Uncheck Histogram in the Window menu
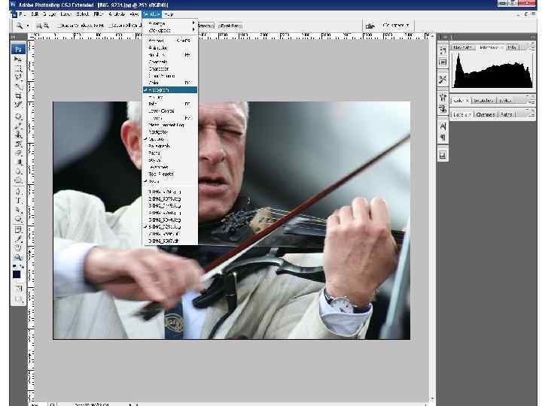Image resolution: width=542 pixels, height=406 pixels. tap(170, 89)
